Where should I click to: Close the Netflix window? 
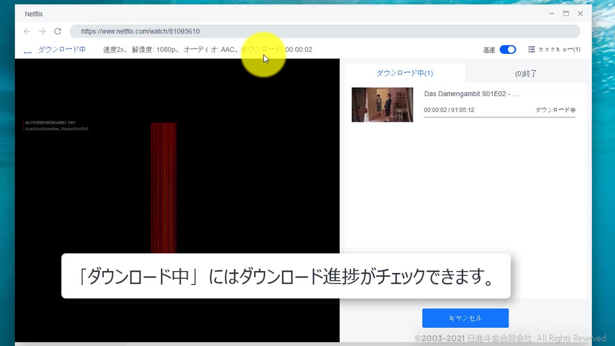pos(580,13)
